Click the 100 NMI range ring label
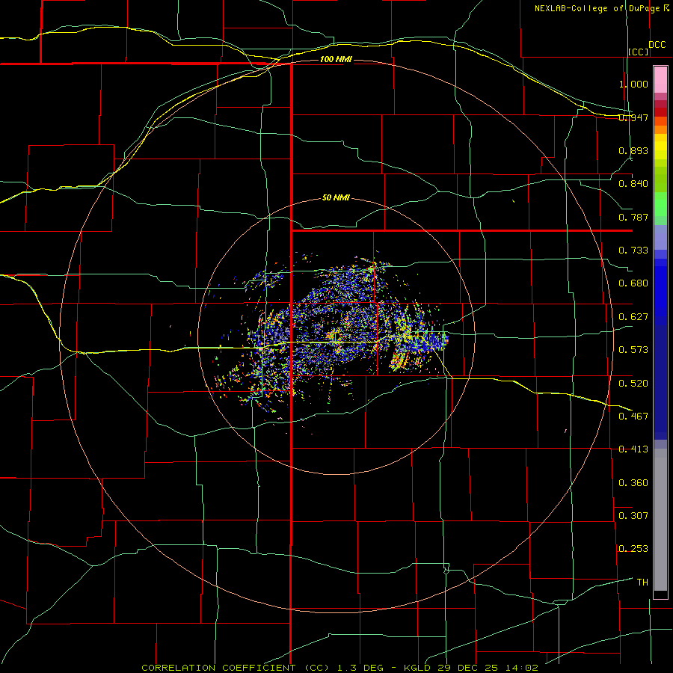 pos(336,59)
